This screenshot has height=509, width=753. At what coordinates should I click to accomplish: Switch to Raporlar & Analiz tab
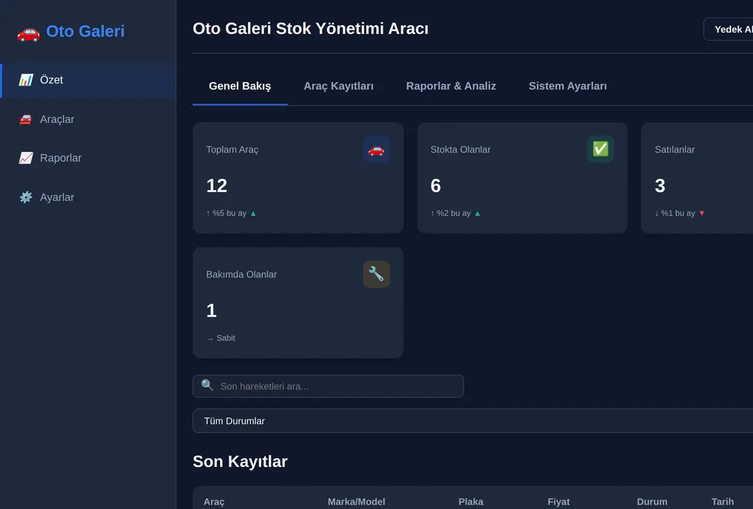coord(451,86)
